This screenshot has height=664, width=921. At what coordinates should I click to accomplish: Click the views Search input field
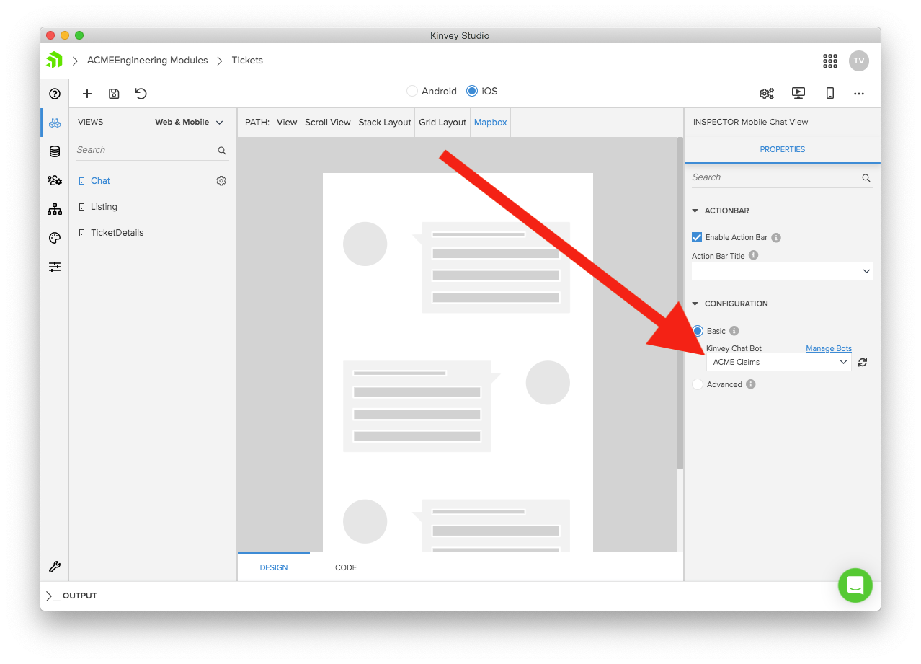(144, 150)
